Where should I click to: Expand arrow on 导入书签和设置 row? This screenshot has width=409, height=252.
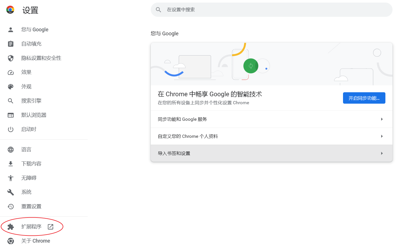(x=382, y=153)
